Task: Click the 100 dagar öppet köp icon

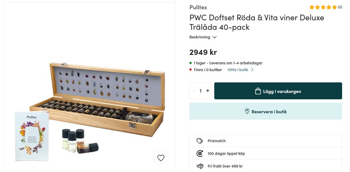Action: [x=199, y=153]
